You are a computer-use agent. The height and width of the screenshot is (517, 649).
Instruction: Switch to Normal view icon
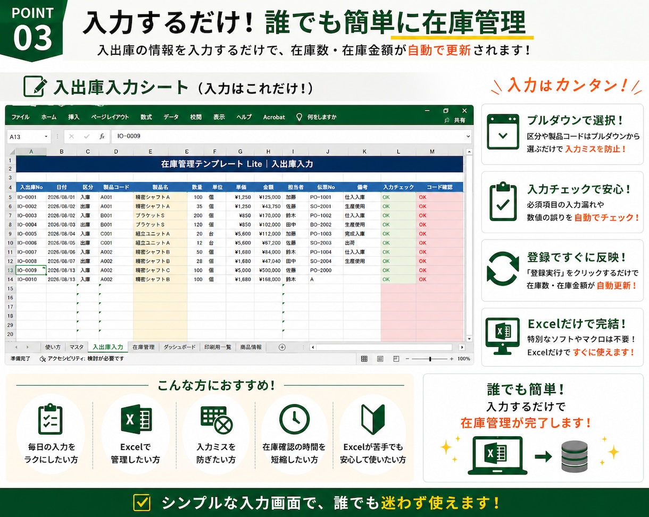pos(364,359)
